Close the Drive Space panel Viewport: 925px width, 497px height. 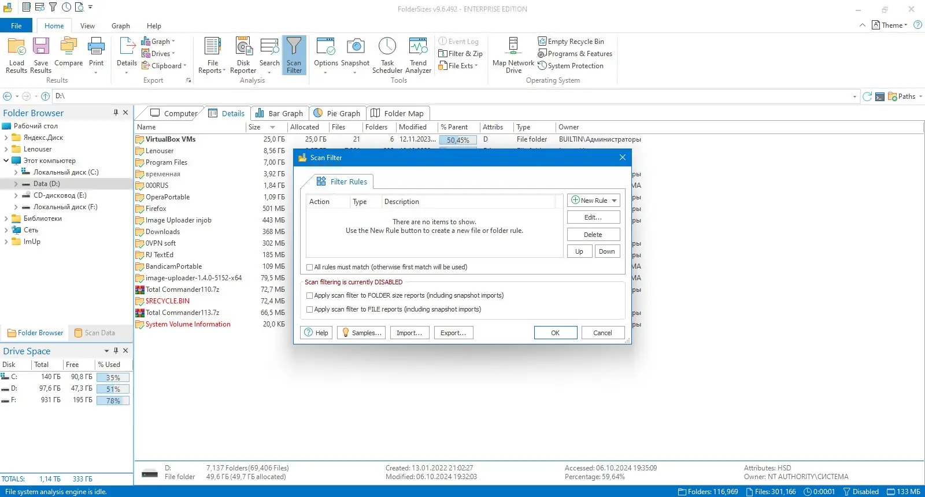(x=125, y=351)
